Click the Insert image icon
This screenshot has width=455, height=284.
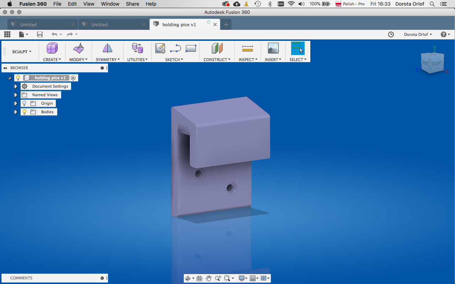[x=273, y=48]
